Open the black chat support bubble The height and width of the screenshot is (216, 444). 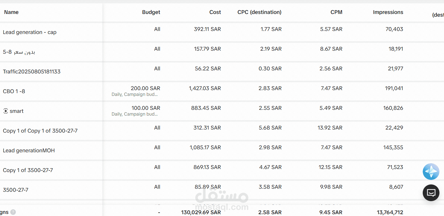coord(431,193)
